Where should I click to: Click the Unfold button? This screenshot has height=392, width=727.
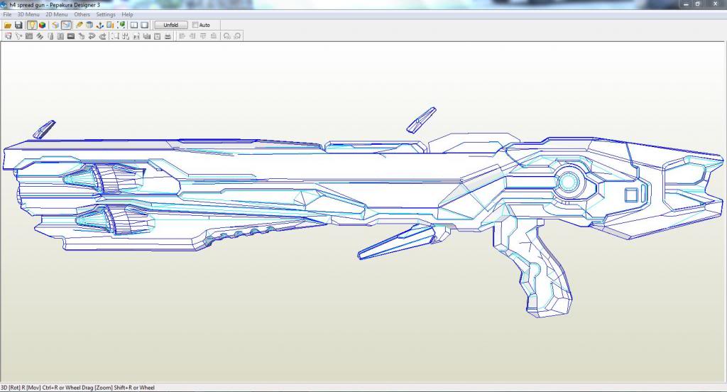tap(170, 25)
